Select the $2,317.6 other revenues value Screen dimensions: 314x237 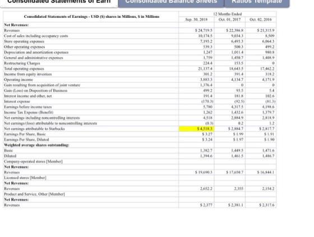pos(267,205)
